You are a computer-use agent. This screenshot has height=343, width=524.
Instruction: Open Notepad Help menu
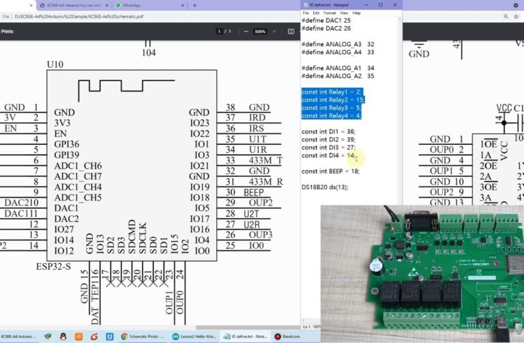tap(356, 13)
